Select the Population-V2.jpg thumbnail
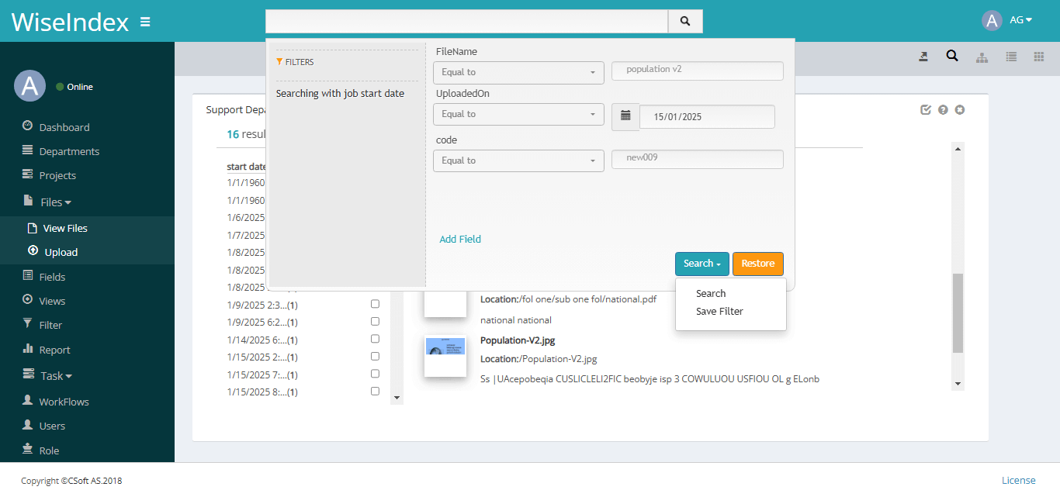 point(445,356)
